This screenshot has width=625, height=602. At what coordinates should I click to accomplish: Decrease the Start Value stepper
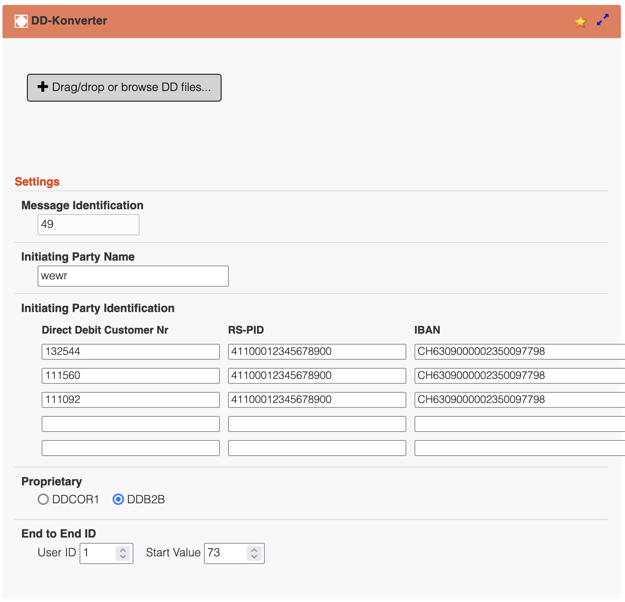tap(254, 557)
